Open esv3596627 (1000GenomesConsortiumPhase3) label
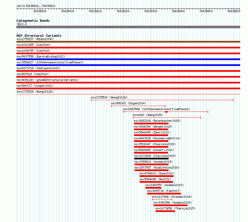 pos(50,62)
